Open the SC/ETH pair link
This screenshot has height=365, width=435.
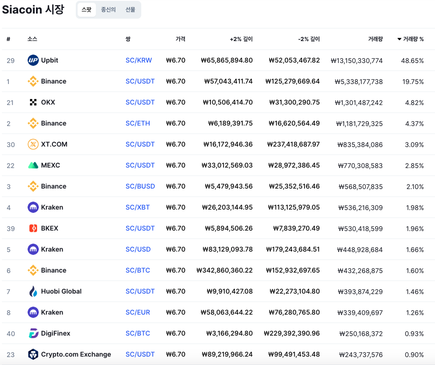(x=138, y=123)
